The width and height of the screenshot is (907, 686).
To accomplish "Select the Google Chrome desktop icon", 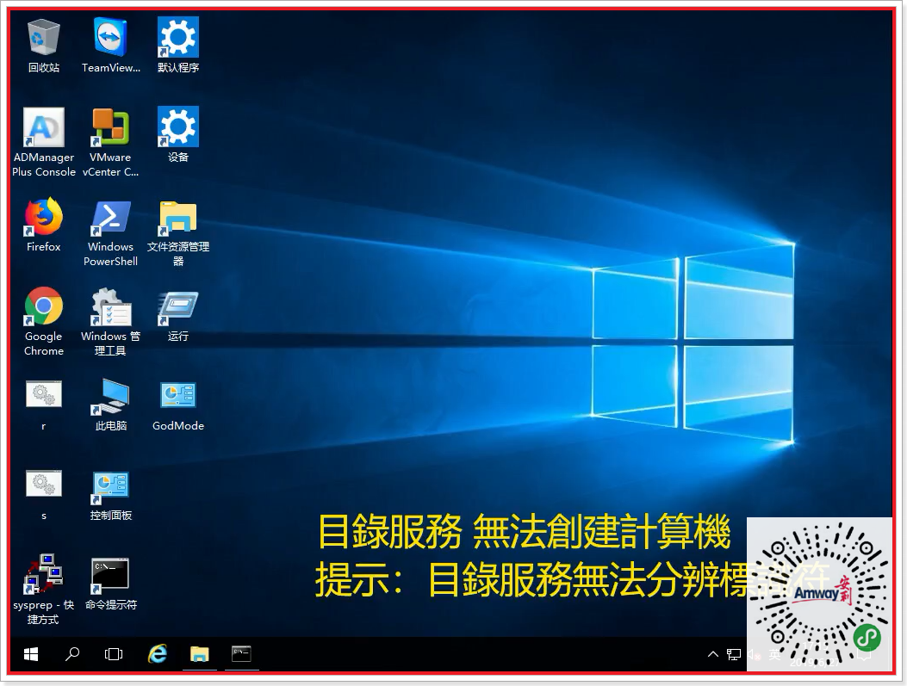I will (x=43, y=322).
